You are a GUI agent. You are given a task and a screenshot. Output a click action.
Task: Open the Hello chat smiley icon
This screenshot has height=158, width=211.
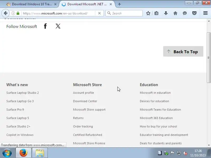[185, 13]
